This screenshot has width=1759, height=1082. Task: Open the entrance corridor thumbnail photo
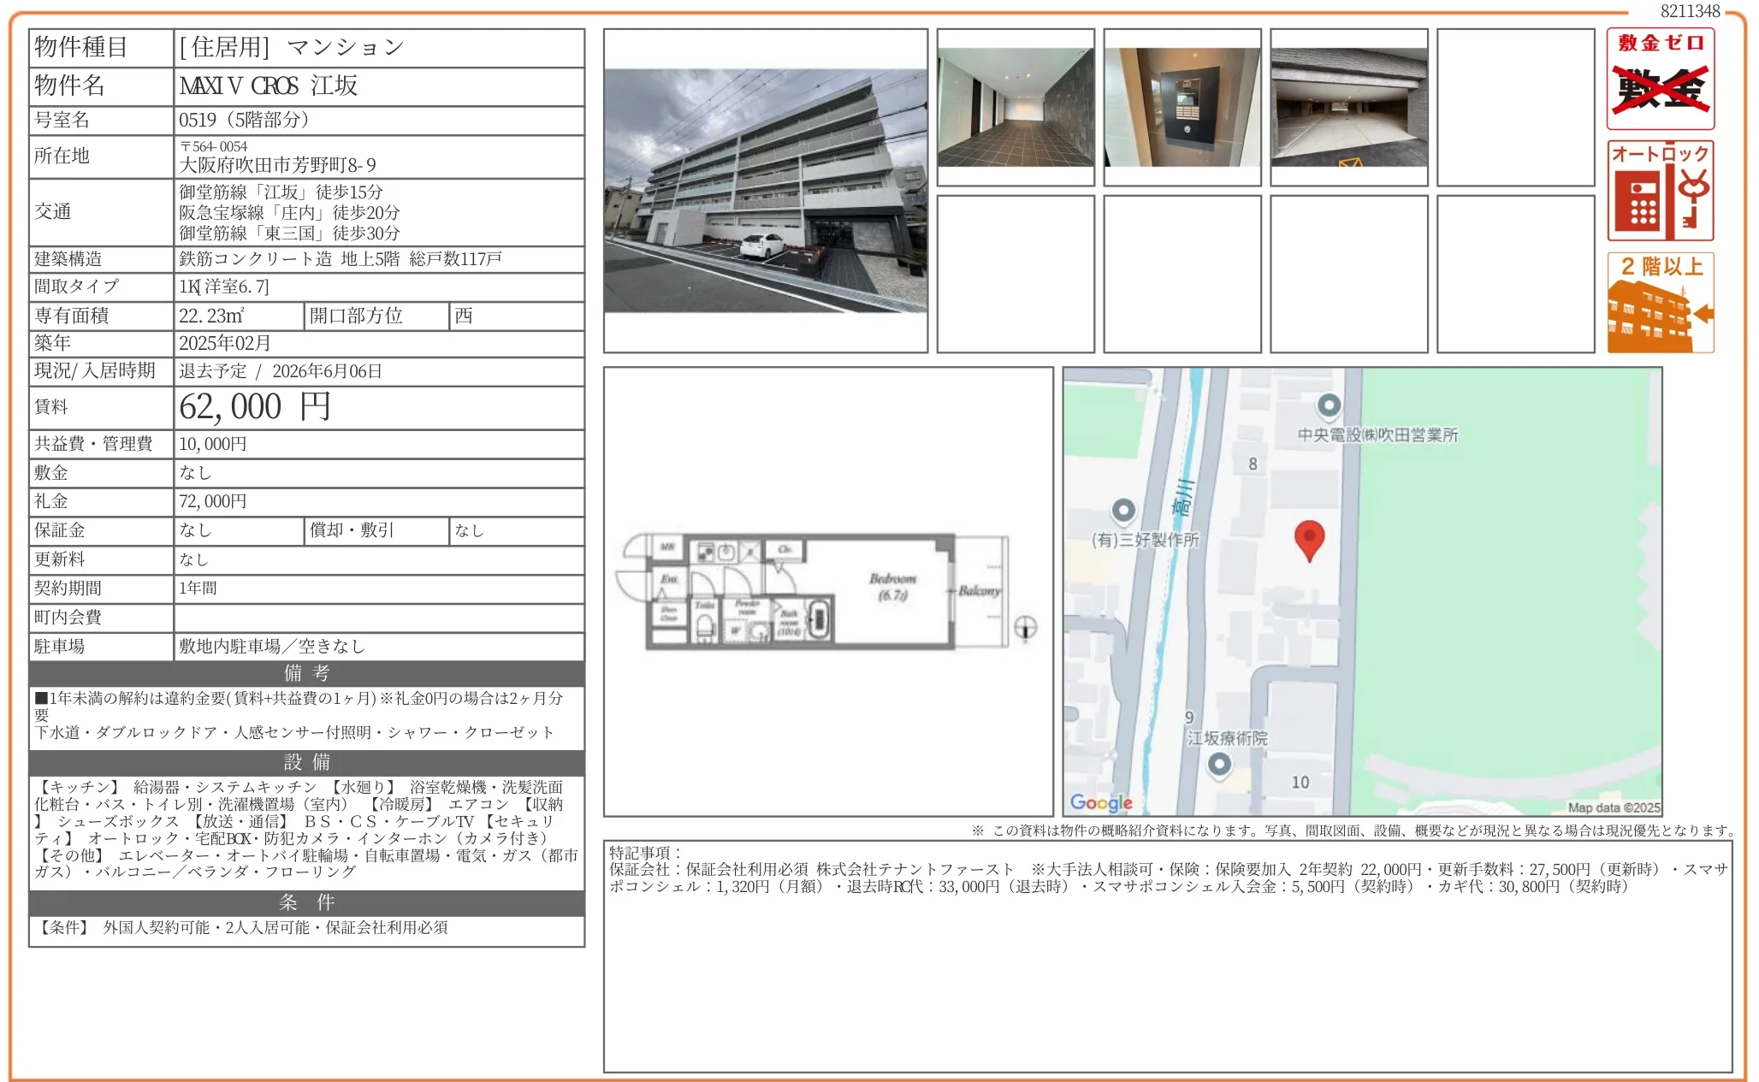[x=1016, y=107]
